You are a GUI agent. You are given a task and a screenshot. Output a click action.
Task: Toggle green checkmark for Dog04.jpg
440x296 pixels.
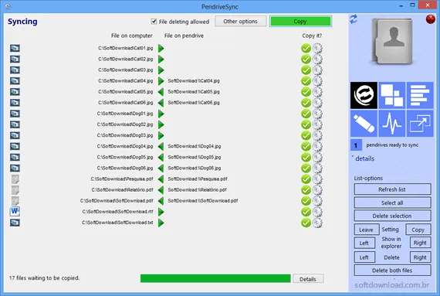coord(306,146)
